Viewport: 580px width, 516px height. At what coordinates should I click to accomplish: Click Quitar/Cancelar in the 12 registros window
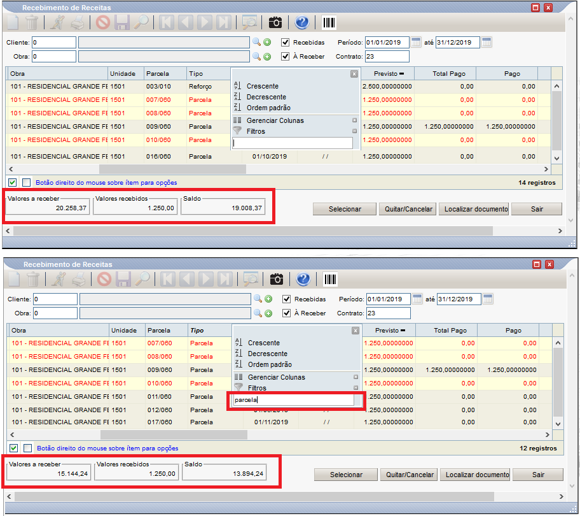point(410,475)
